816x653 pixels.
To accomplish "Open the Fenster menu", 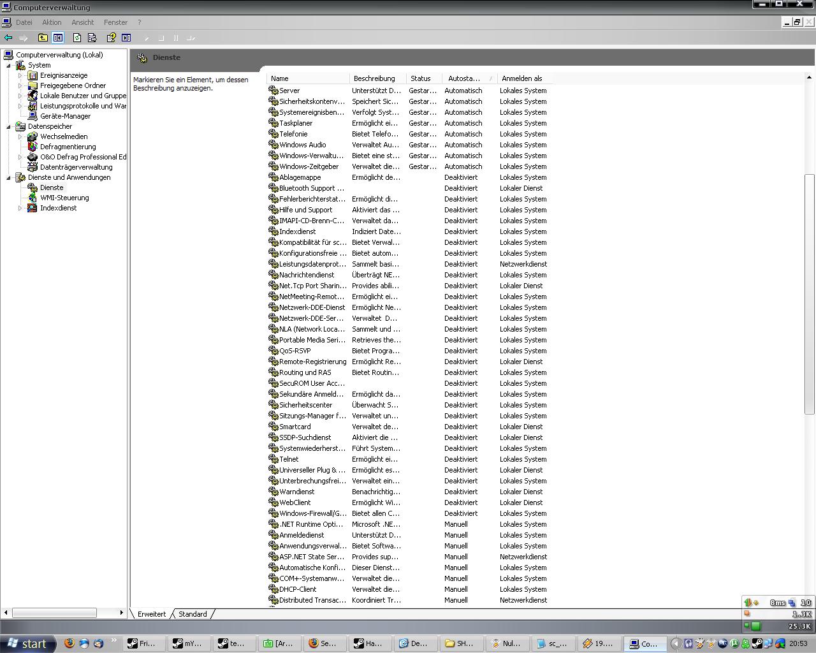I will (115, 22).
